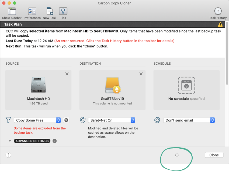Image resolution: width=229 pixels, height=171 pixels.
Task: Select the Sea5TBNov19 yellow drive icon
Action: [x=113, y=85]
